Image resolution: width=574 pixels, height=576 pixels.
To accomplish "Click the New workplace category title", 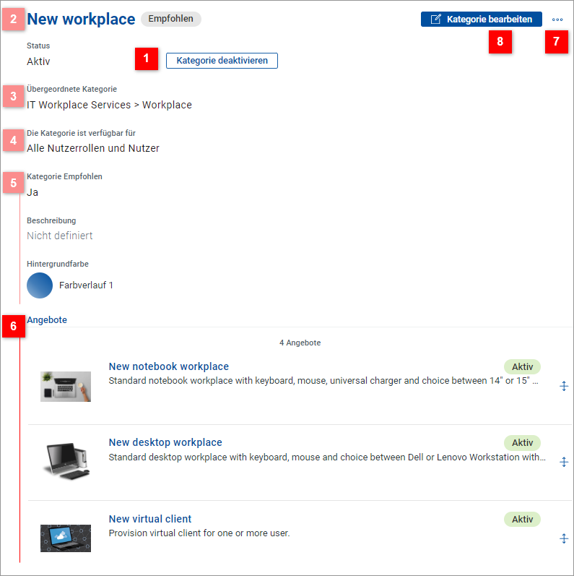I will [x=81, y=20].
